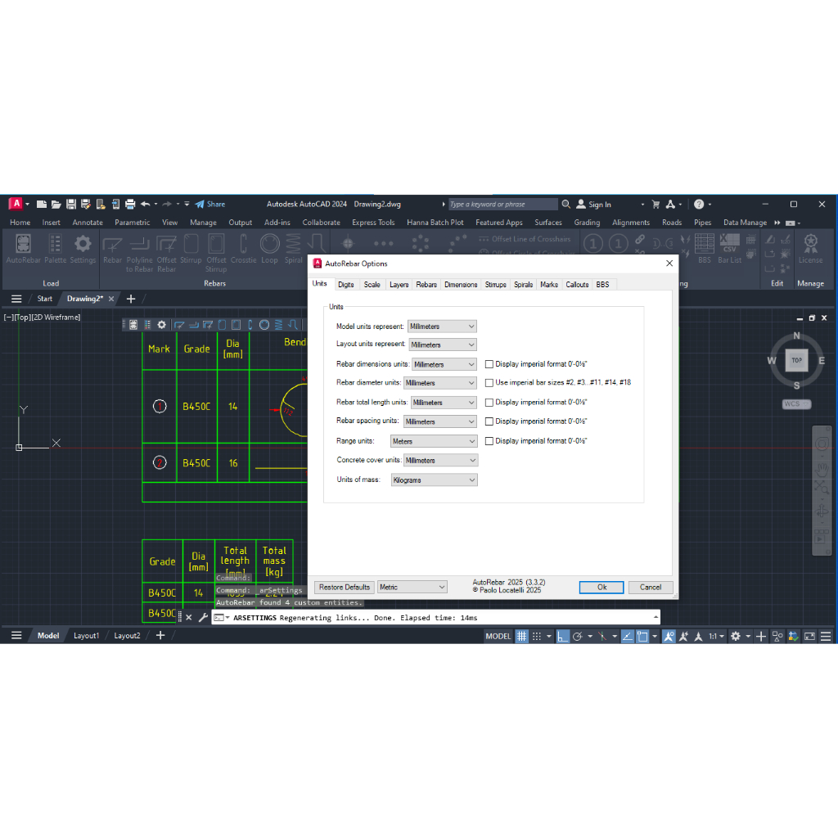Screen dimensions: 838x838
Task: Switch to the Spirals tab
Action: 523,285
